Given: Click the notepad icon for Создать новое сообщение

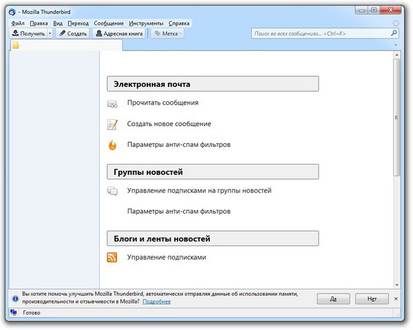Looking at the screenshot, I should click(x=112, y=125).
